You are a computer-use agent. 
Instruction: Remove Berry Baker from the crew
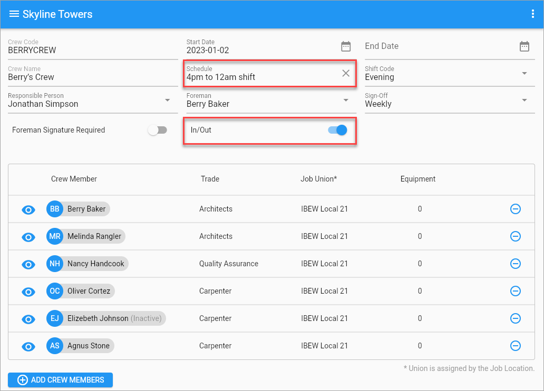click(x=516, y=209)
